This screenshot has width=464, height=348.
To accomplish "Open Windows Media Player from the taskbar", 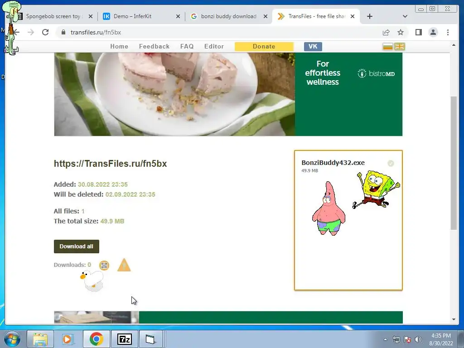I will point(68,339).
